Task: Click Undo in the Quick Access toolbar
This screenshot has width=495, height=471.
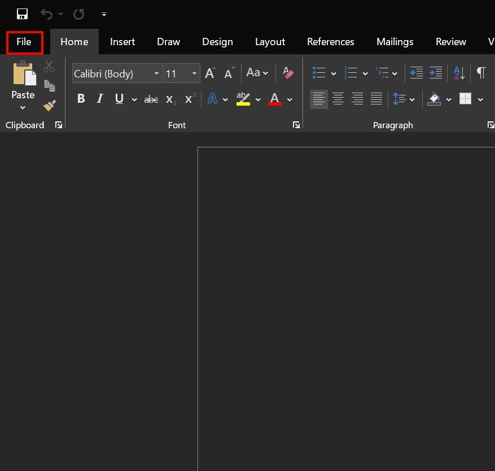Action: coord(47,14)
